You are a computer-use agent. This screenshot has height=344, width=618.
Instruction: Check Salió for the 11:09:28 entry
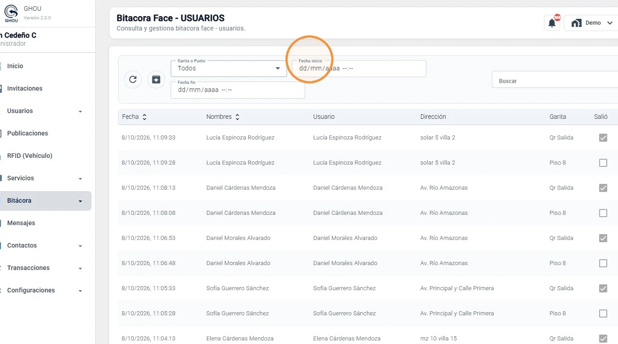pos(603,163)
